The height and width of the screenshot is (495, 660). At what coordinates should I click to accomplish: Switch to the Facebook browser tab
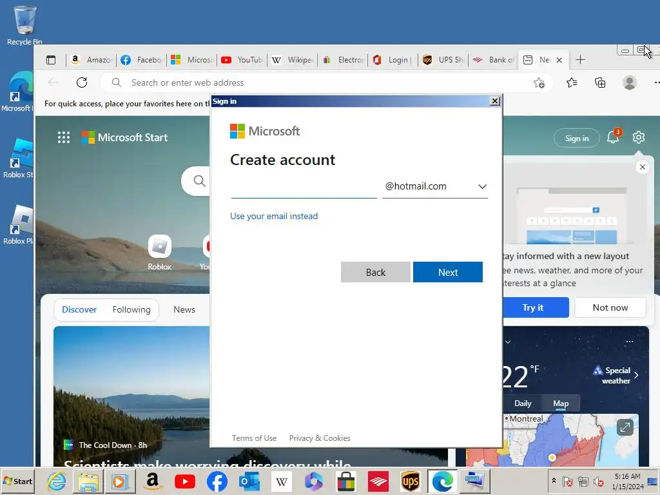point(141,60)
